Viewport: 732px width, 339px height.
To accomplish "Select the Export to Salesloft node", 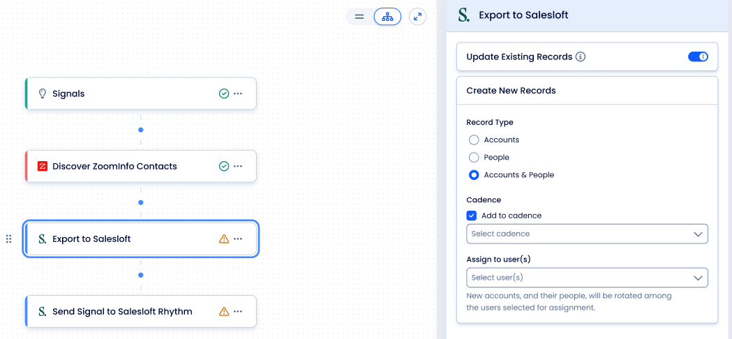I will click(x=140, y=239).
